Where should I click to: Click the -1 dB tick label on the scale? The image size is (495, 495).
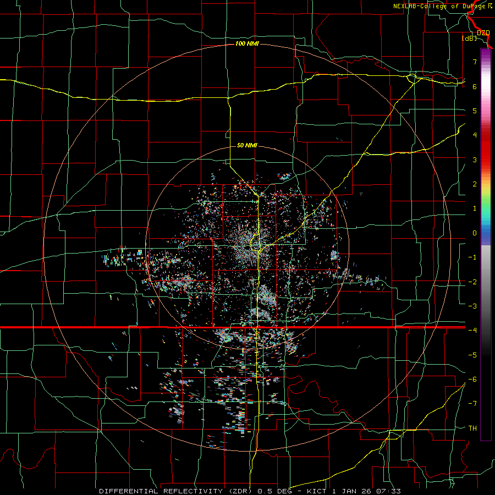coord(472,257)
